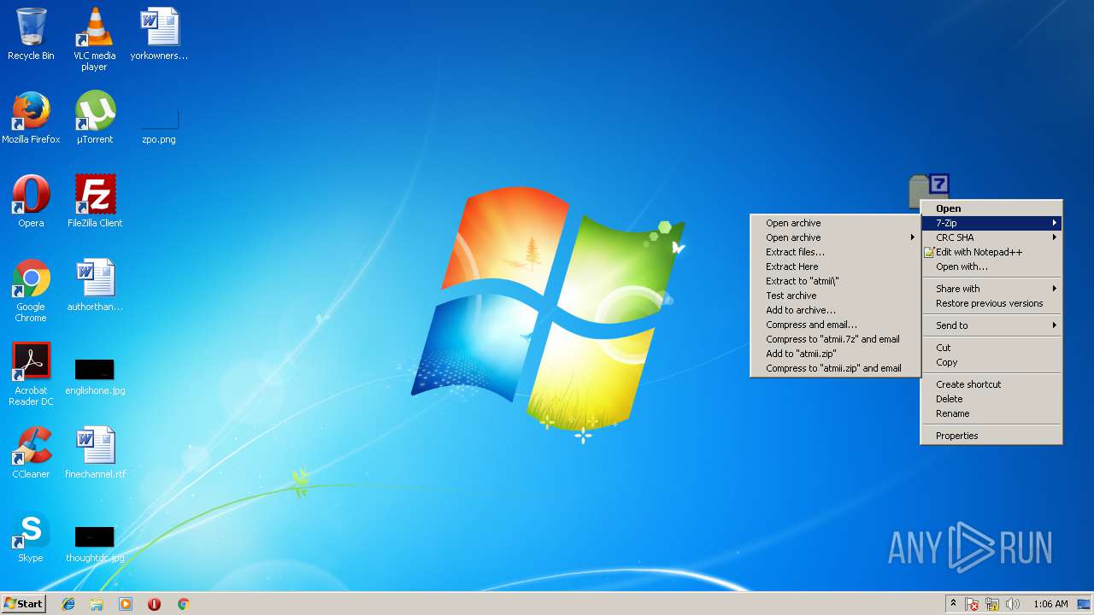Launch µTorrent desktop shortcut
Viewport: 1094px width, 615px height.
point(95,118)
